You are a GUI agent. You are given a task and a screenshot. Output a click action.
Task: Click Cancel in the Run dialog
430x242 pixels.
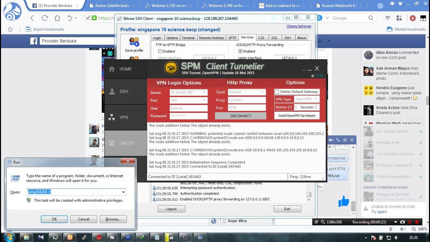[84, 219]
